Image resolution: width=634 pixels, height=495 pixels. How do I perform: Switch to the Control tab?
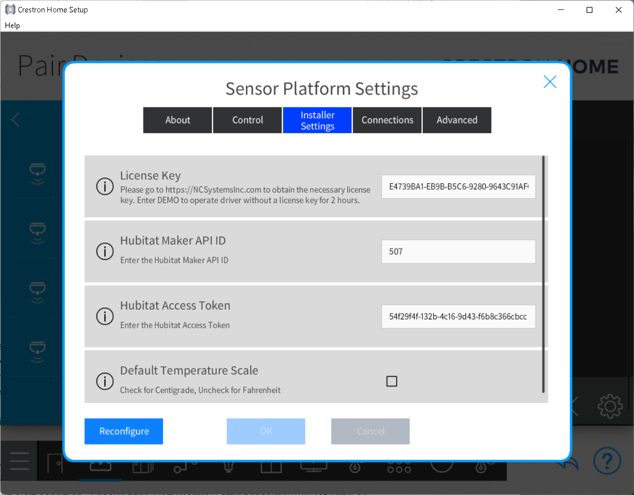[x=248, y=120]
